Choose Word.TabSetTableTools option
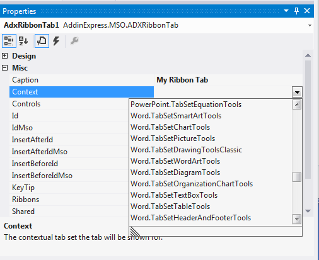Screen dimensions: 319x260 [211, 206]
